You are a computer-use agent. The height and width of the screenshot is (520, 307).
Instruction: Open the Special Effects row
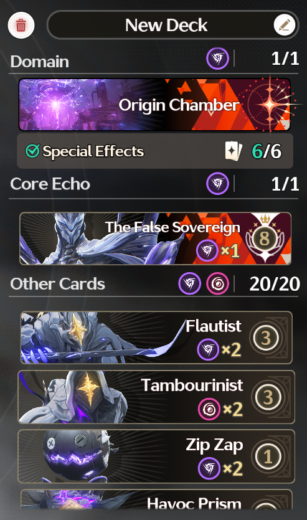pos(155,151)
